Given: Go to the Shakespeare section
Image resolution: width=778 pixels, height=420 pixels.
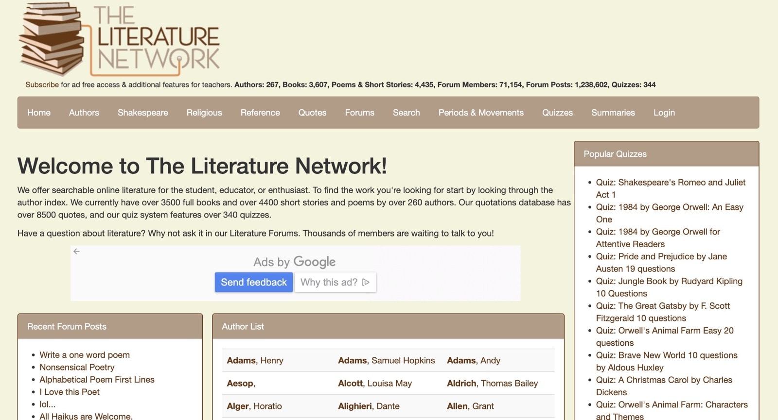Looking at the screenshot, I should click(142, 113).
